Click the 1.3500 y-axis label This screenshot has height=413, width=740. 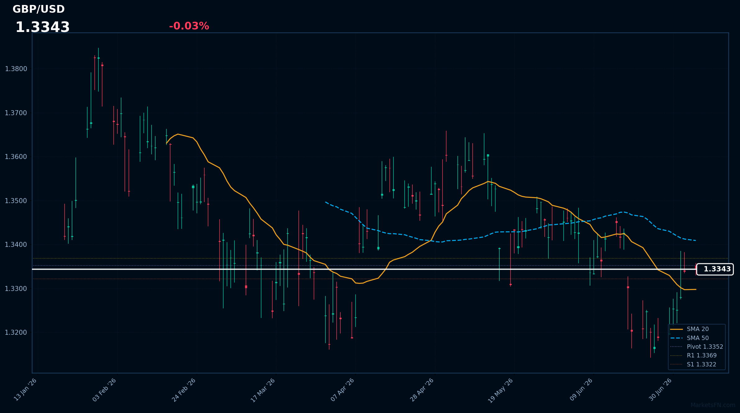click(x=16, y=201)
